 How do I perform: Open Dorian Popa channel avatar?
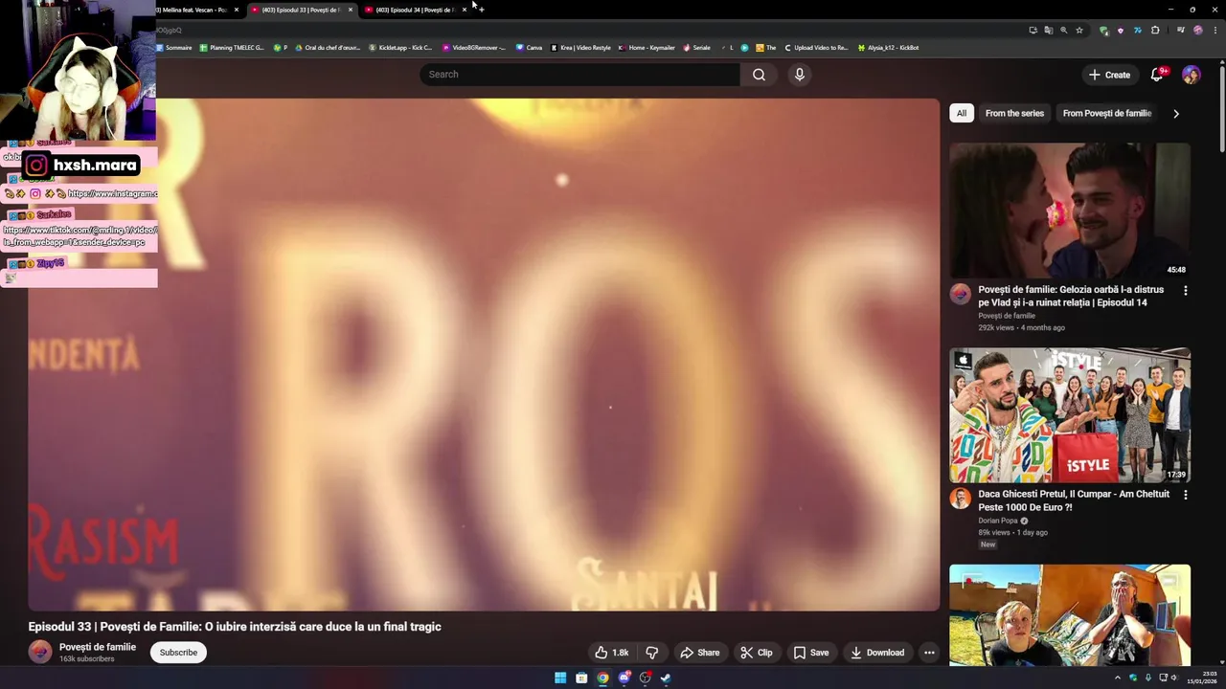[x=960, y=499]
